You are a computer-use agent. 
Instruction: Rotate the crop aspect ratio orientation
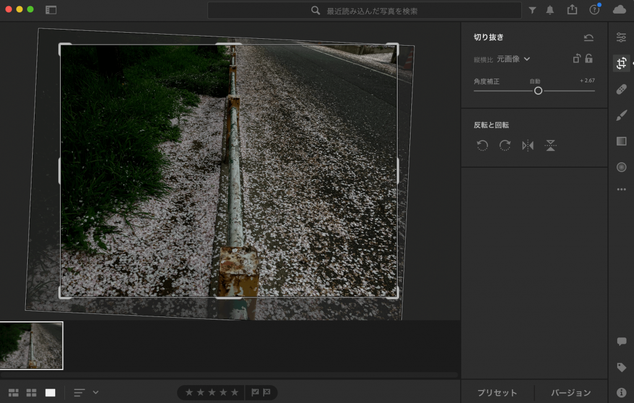tap(577, 59)
